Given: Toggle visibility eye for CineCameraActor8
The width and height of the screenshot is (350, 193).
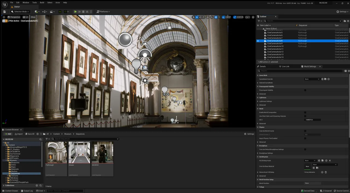Looking at the screenshot, I should coord(258,41).
